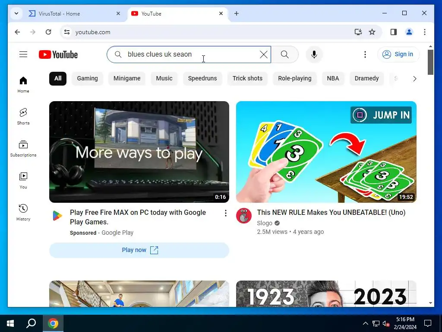
Task: Go to Home in the sidebar
Action: pyautogui.click(x=23, y=84)
